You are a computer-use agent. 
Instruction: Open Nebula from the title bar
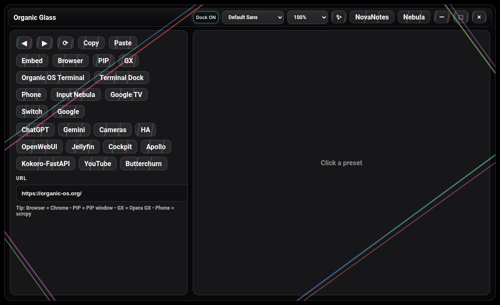[x=414, y=17]
